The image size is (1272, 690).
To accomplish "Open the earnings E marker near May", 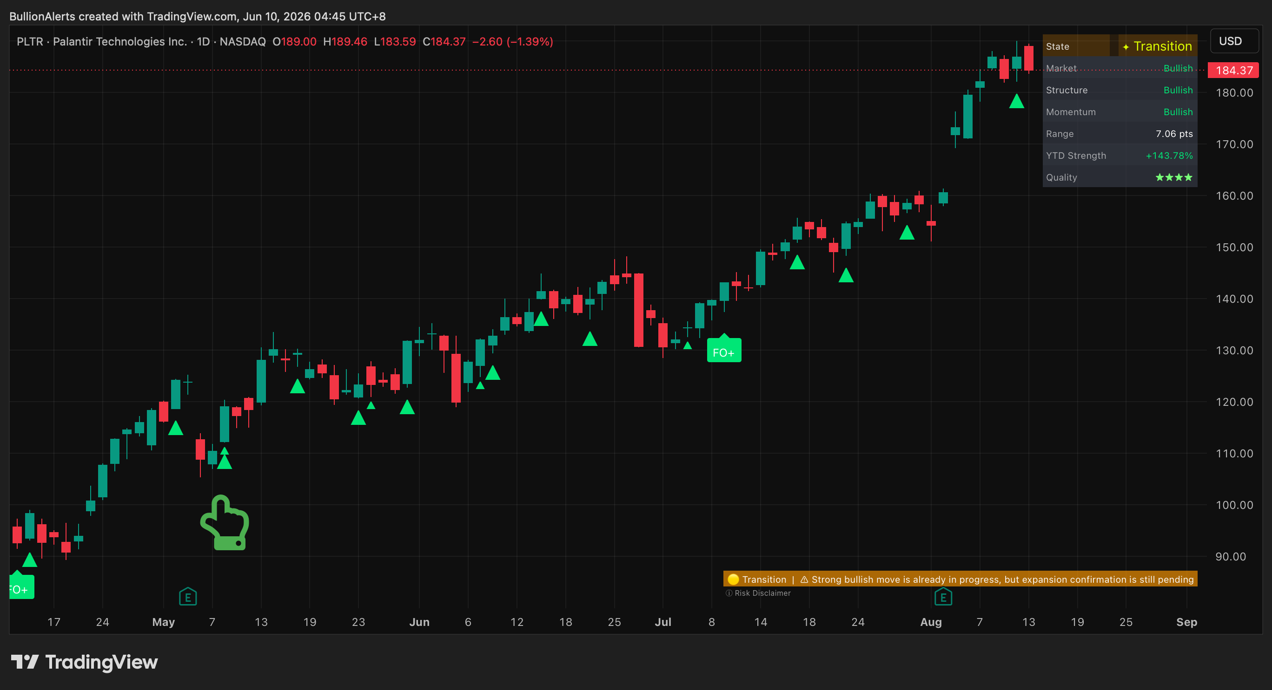I will (x=188, y=597).
